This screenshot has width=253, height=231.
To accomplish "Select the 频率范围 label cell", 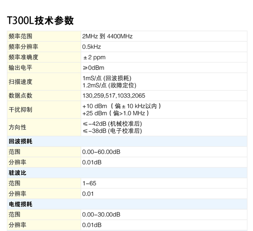I will (x=20, y=36).
